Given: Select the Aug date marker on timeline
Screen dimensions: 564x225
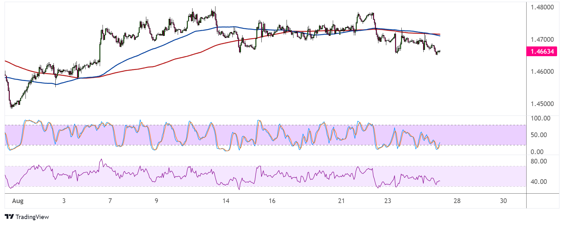Looking at the screenshot, I should click(x=18, y=201).
